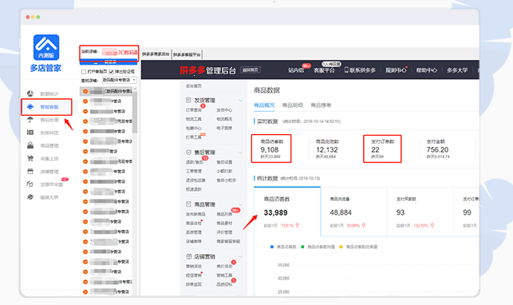Collapse the 发货管理 section chevron

pos(241,101)
